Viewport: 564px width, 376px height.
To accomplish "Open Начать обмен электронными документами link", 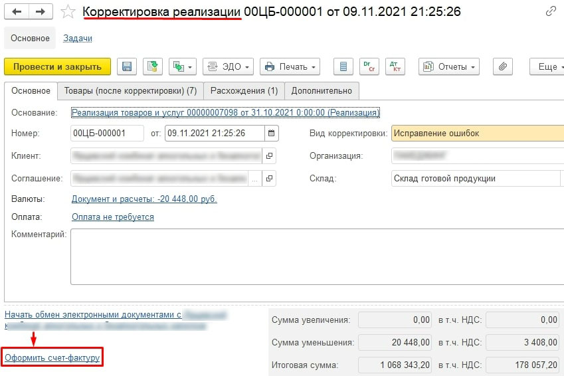I will pyautogui.click(x=93, y=314).
